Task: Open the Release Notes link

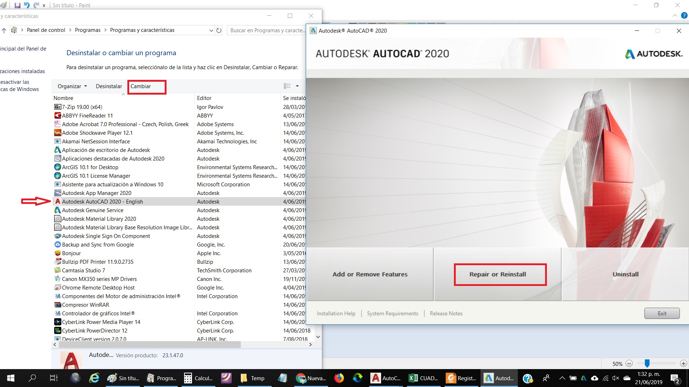Action: click(446, 313)
